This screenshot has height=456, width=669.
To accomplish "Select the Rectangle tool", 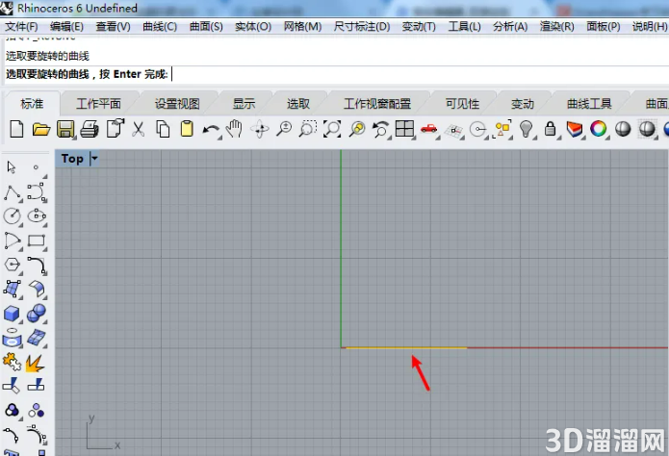I will [37, 241].
